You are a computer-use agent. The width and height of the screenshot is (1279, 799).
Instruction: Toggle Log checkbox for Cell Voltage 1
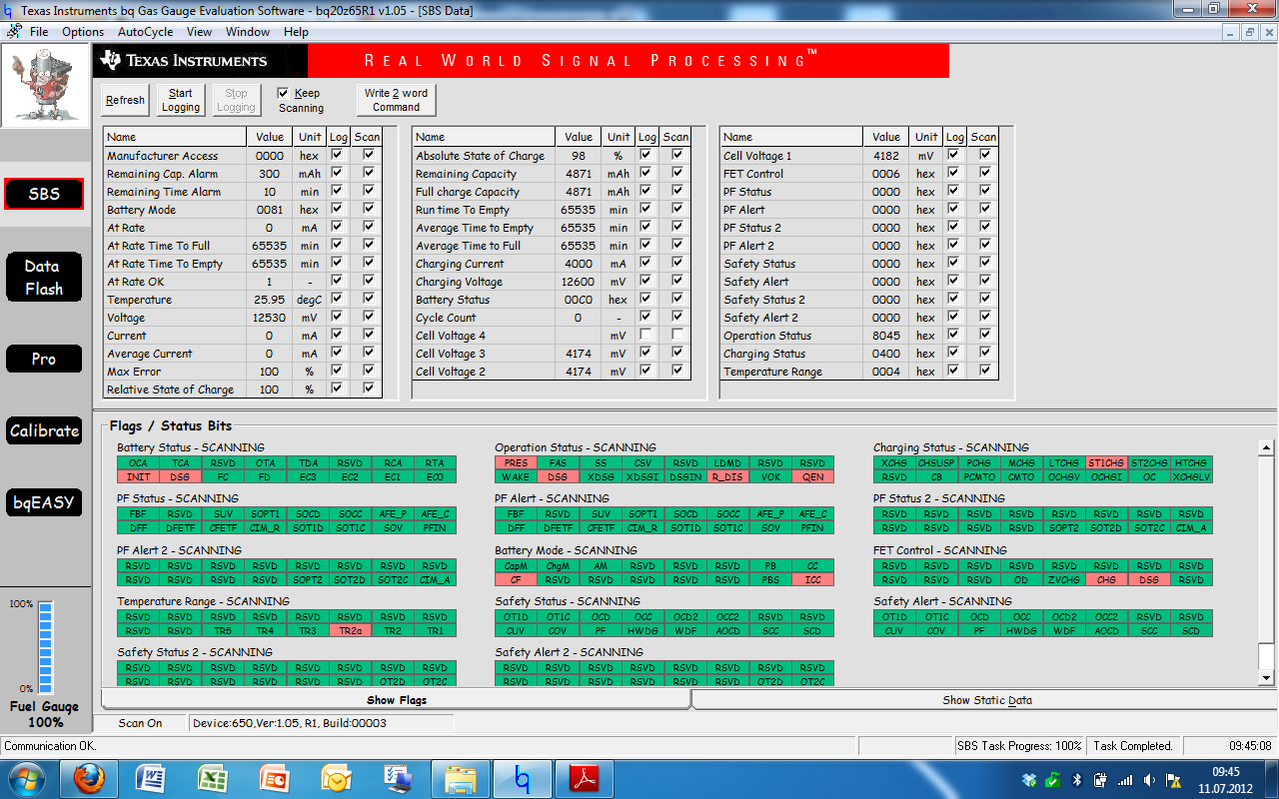[x=954, y=155]
